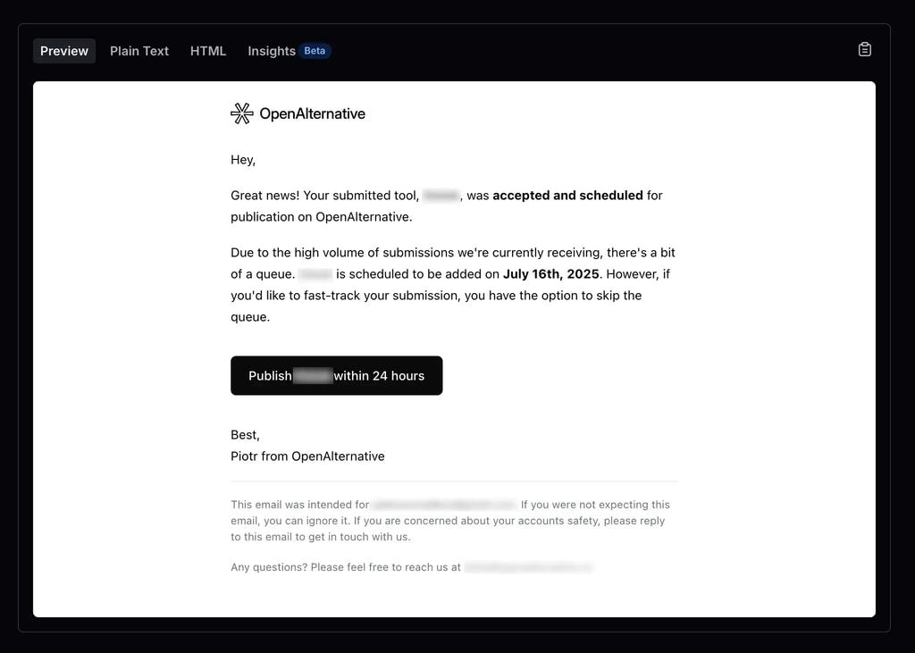This screenshot has width=915, height=653.
Task: Select the Insights tab
Action: pyautogui.click(x=272, y=51)
